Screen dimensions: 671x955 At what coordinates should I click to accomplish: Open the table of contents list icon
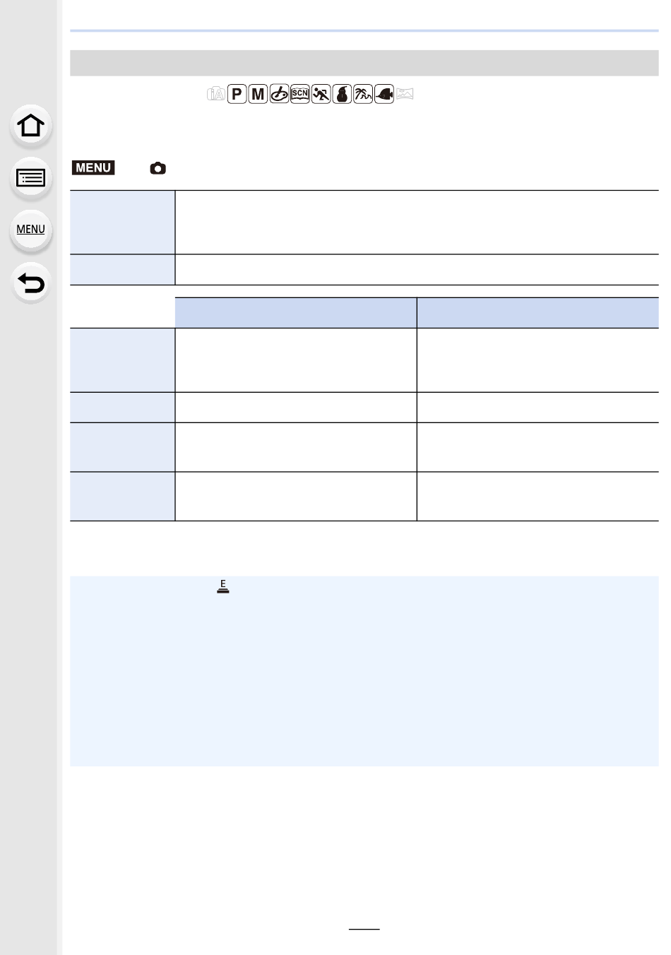(30, 178)
